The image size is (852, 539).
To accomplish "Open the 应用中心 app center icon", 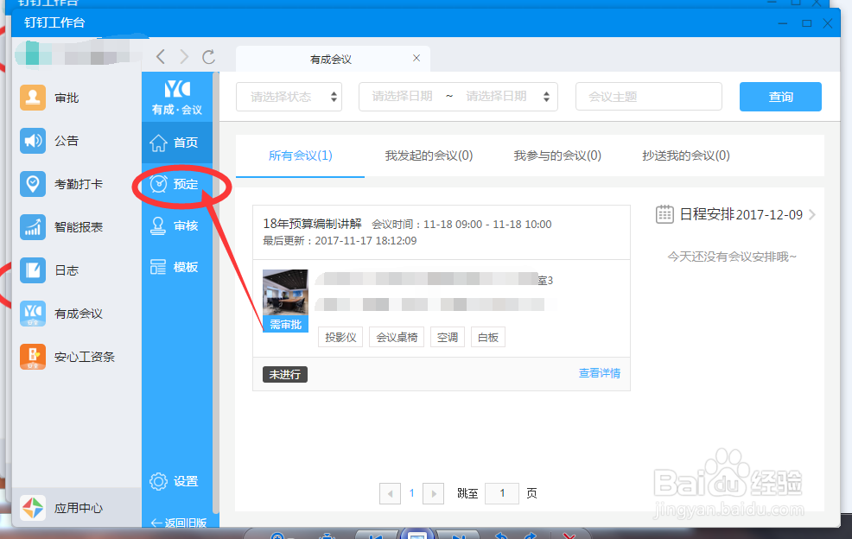I will [x=35, y=509].
